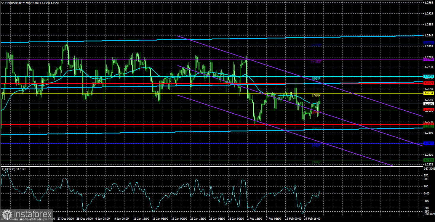Image resolution: width=435 pixels, height=222 pixels.
Task: Click the 2 Feb 16:00 time label
Action: 255,219
